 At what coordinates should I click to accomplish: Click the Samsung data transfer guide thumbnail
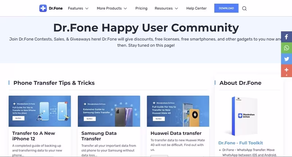pos(109,111)
